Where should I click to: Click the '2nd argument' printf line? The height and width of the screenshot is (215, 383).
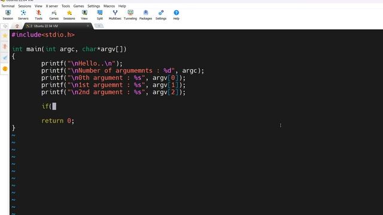pos(113,92)
